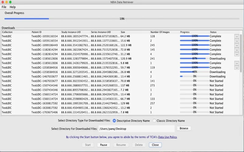Click the Patient ID column header
The height and width of the screenshot is (152, 244).
[x=46, y=32]
